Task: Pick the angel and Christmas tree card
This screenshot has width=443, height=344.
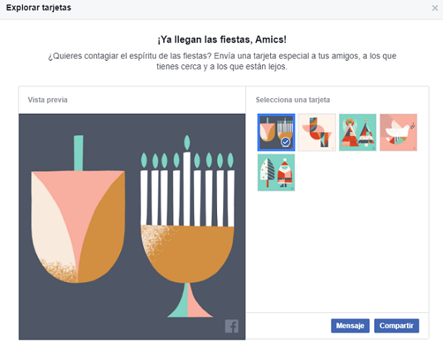Action: click(357, 133)
